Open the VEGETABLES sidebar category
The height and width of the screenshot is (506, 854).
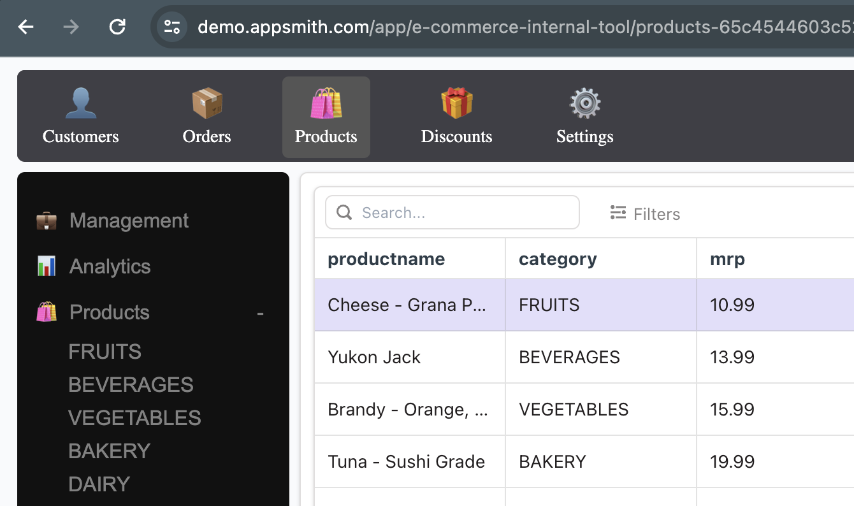(134, 418)
